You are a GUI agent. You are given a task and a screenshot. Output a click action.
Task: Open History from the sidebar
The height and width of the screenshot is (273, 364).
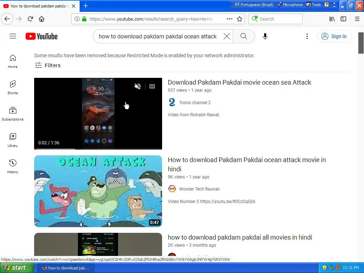point(13,166)
